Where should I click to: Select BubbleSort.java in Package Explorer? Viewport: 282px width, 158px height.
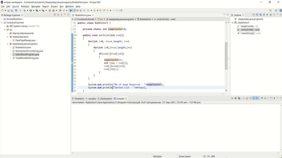23,47
